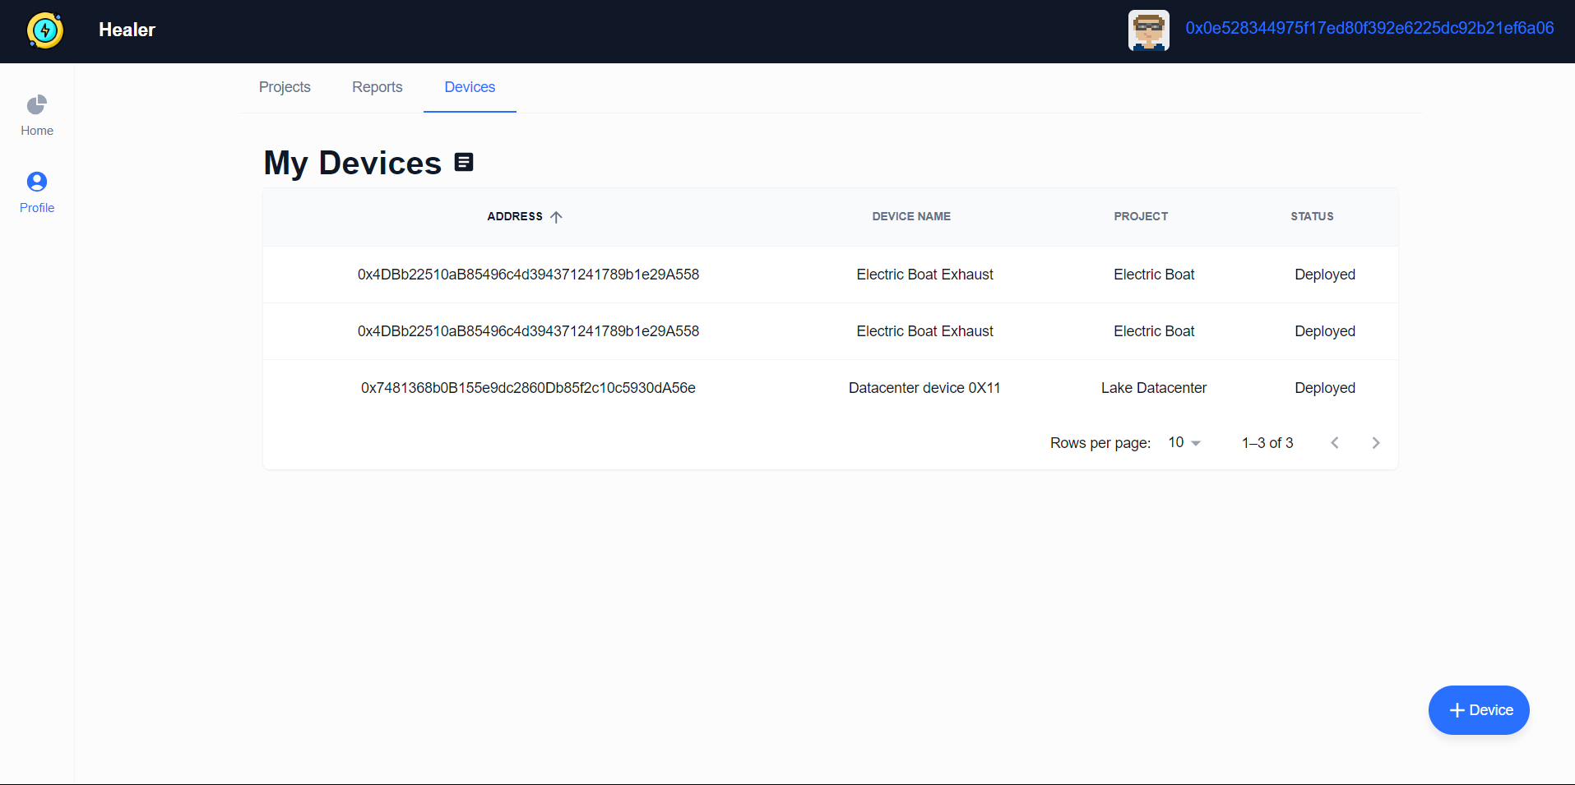The height and width of the screenshot is (785, 1575).
Task: Click the Status column header
Action: coord(1312,217)
